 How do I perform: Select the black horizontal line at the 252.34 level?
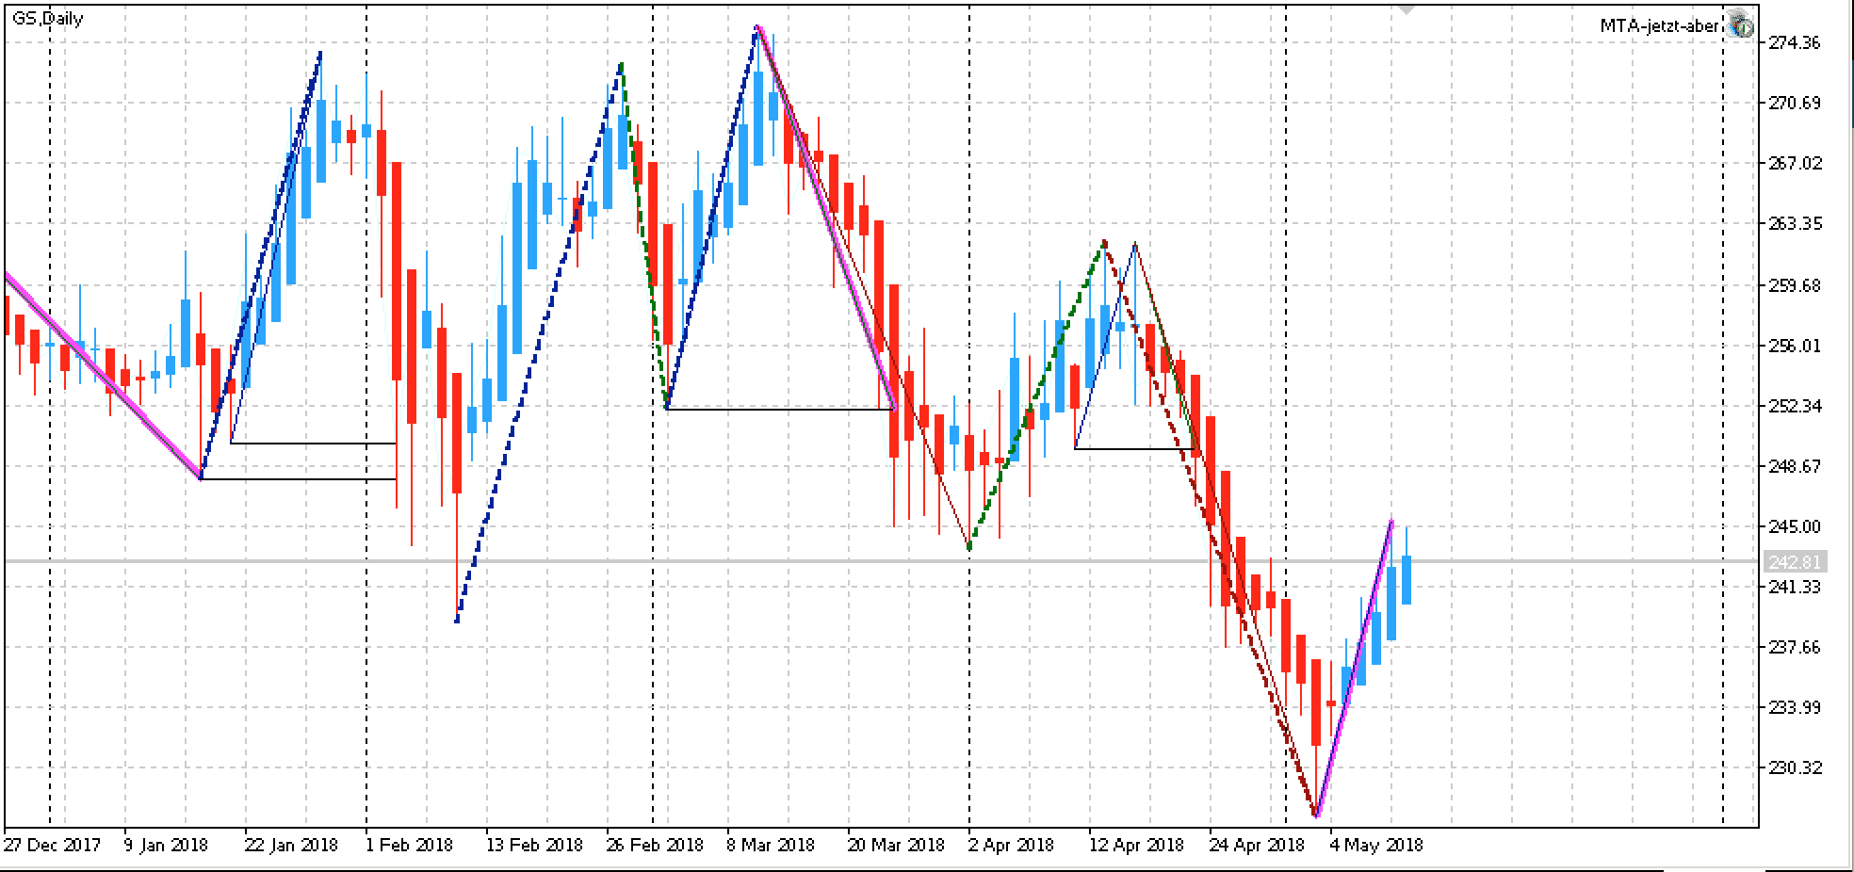780,410
